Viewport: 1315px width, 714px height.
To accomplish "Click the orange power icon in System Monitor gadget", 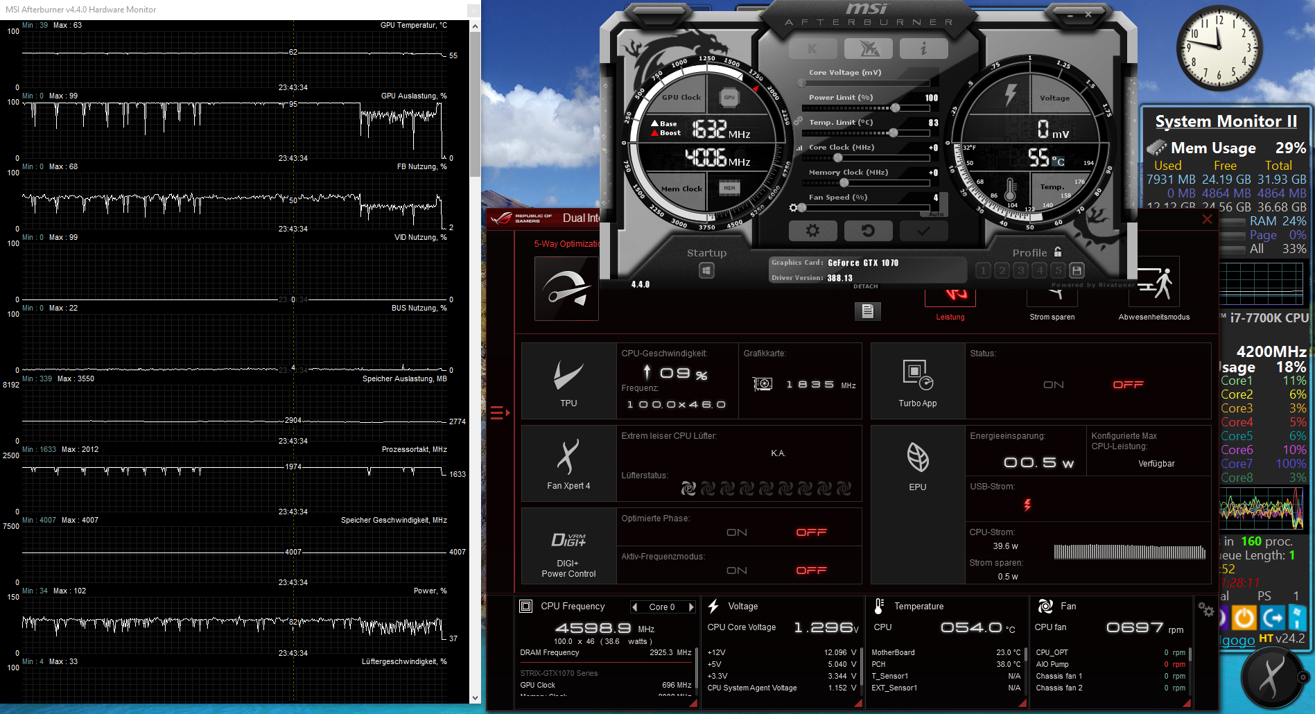I will pyautogui.click(x=1244, y=617).
